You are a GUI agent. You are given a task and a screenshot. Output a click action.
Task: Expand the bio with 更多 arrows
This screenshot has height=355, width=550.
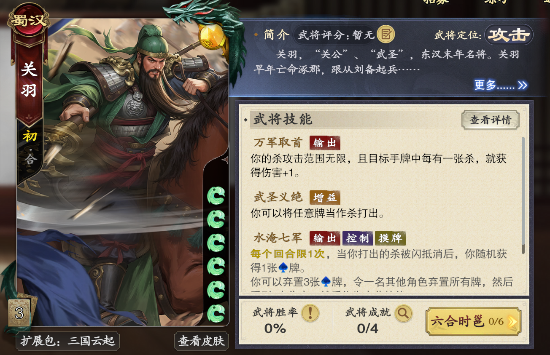[x=500, y=85]
